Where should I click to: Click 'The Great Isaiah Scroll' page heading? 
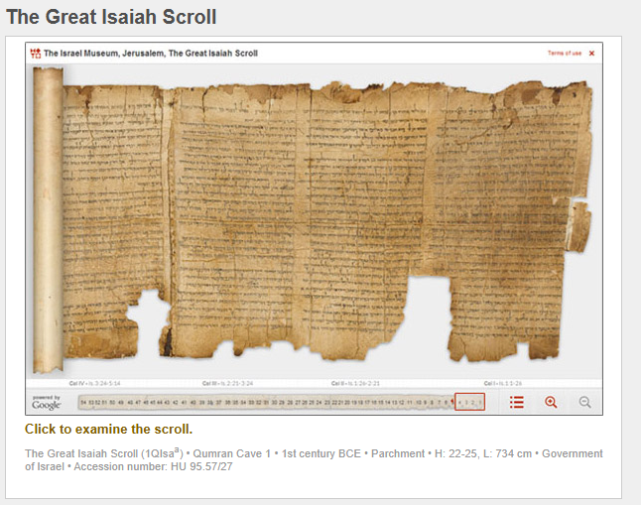111,17
